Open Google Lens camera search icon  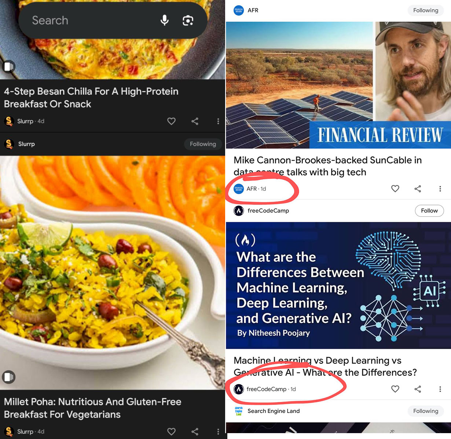pos(188,21)
